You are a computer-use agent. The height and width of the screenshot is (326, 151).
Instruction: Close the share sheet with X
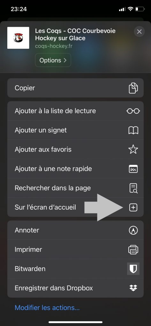click(139, 32)
